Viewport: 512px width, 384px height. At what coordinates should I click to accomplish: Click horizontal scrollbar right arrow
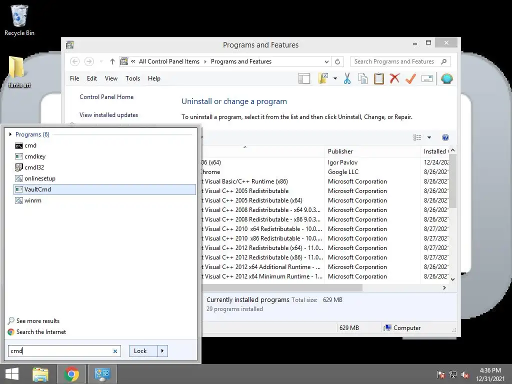point(444,287)
